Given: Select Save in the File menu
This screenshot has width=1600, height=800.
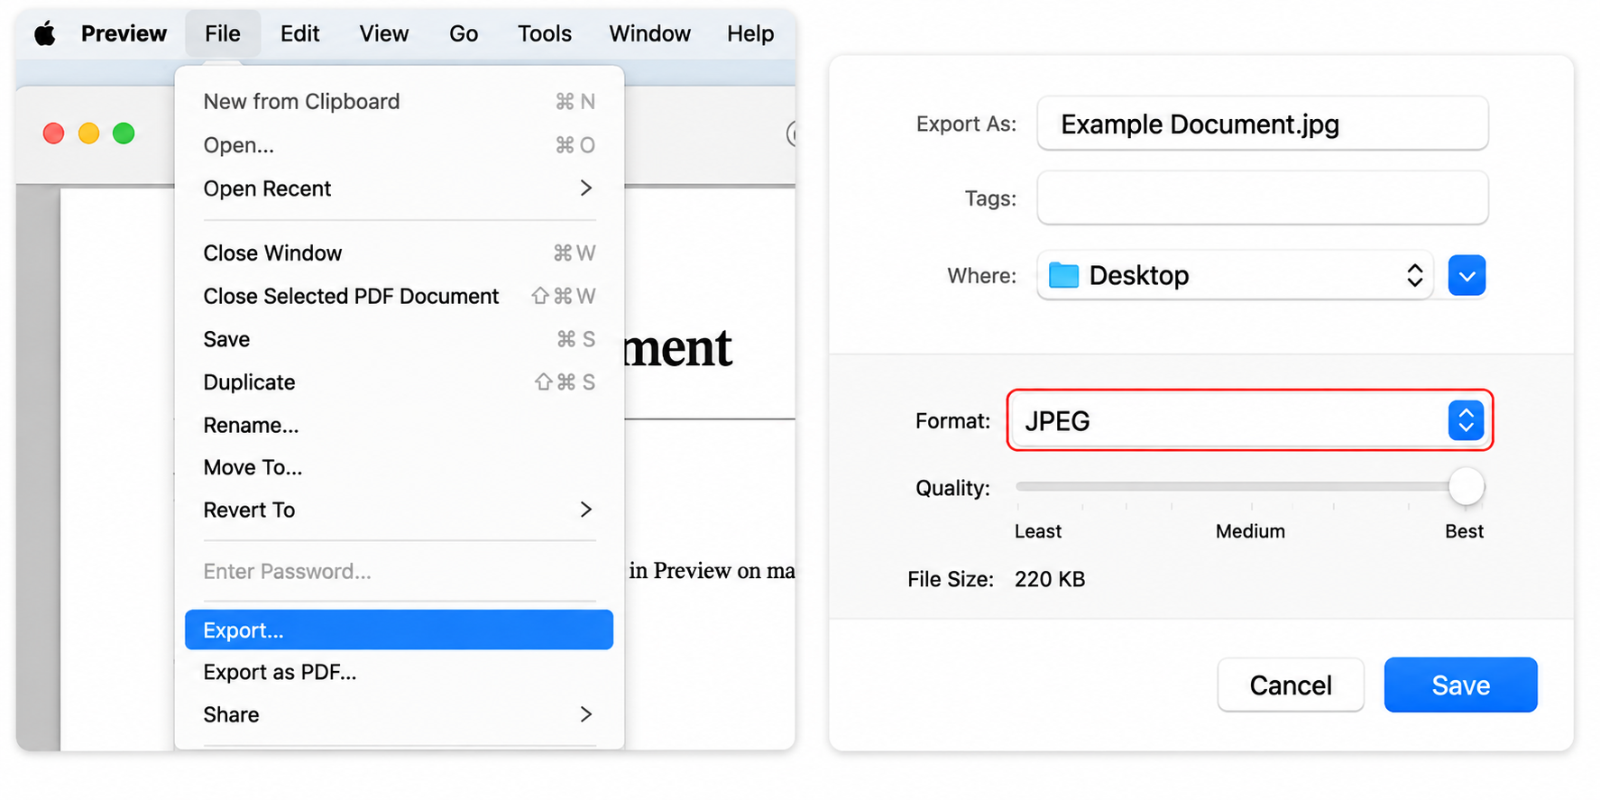Looking at the screenshot, I should coord(399,339).
